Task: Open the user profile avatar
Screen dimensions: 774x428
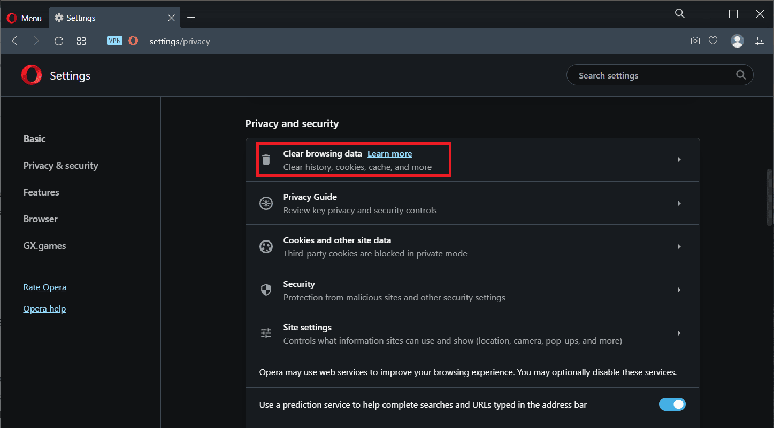Action: [737, 41]
